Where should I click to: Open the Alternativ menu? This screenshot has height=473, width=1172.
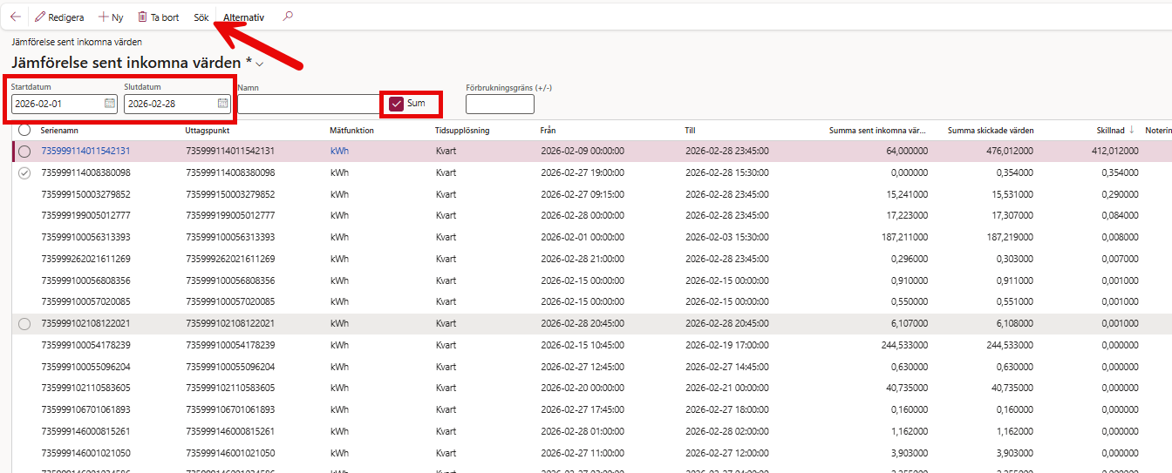point(243,17)
